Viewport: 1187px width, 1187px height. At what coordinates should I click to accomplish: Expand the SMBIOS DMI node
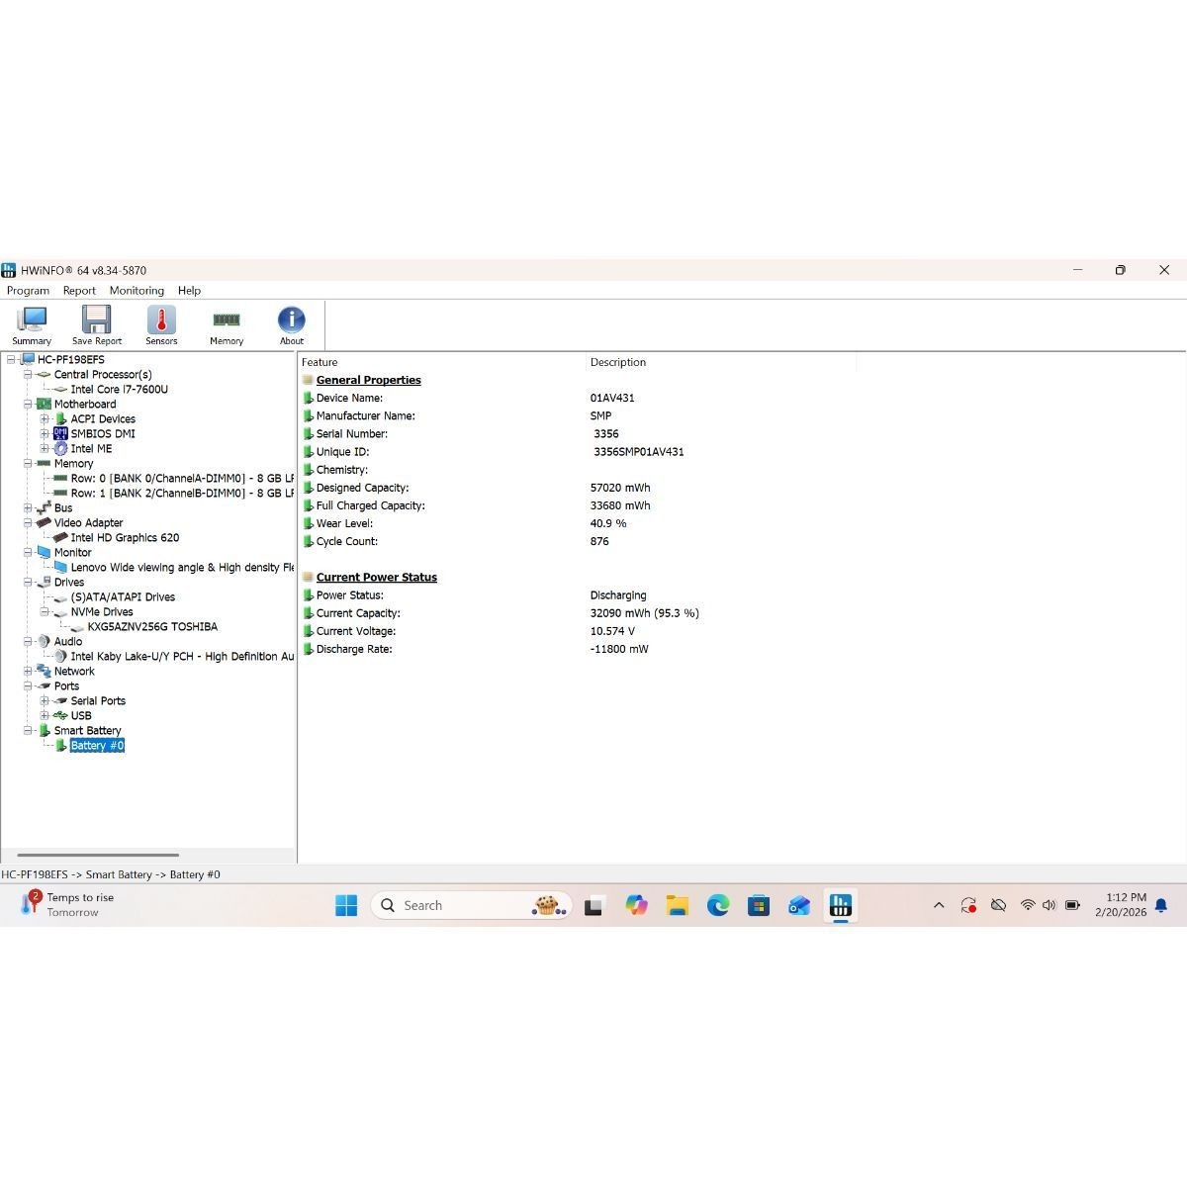click(x=45, y=433)
